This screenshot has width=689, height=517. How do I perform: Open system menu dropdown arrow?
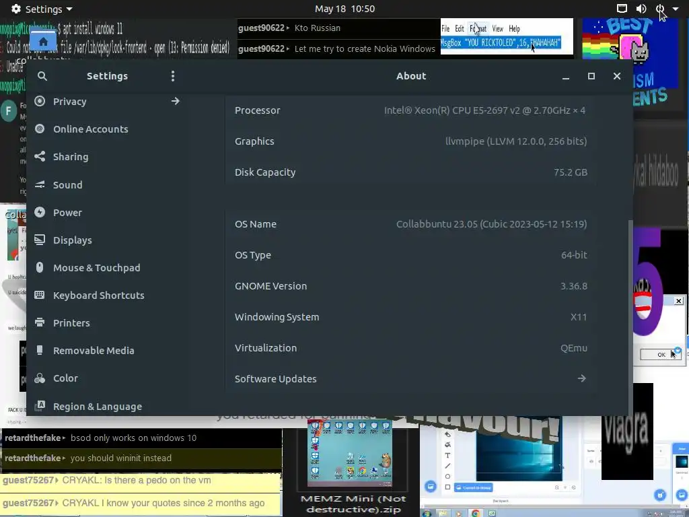coord(676,9)
